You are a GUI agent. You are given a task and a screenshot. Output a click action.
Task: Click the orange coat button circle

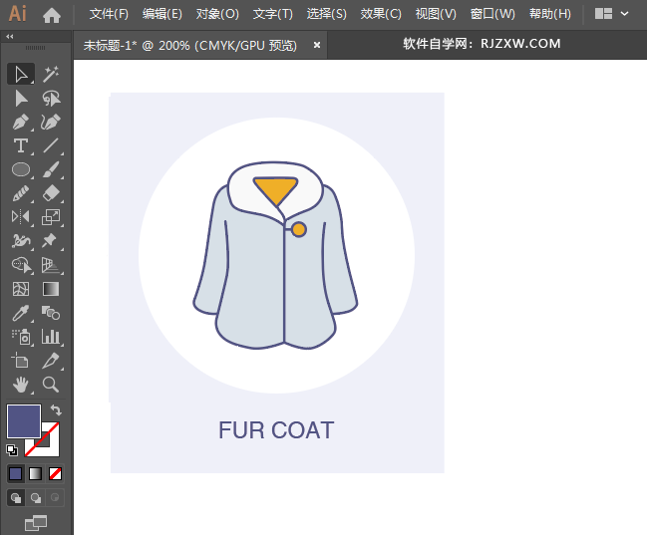click(299, 229)
